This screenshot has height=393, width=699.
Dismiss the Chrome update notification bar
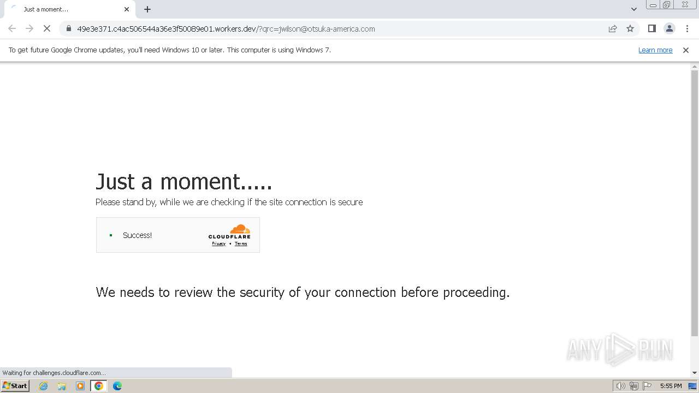[x=686, y=50]
